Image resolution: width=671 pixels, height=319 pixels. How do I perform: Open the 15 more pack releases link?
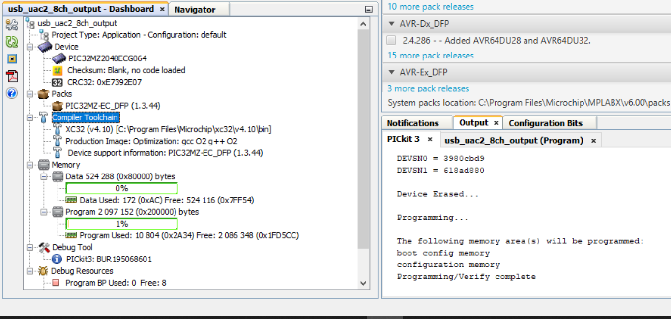pyautogui.click(x=431, y=56)
